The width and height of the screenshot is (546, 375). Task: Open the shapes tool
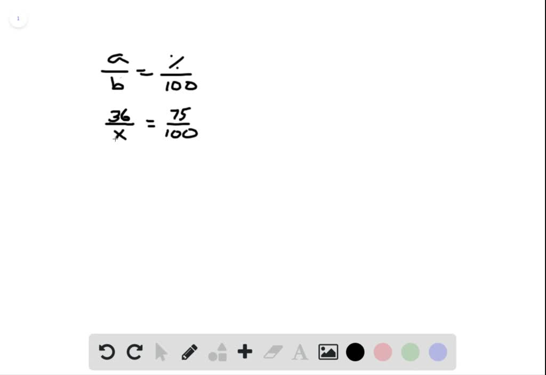point(218,352)
